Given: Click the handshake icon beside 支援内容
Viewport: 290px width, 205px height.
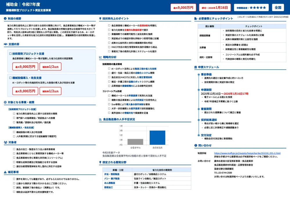Looking at the screenshot, I should [6, 44].
